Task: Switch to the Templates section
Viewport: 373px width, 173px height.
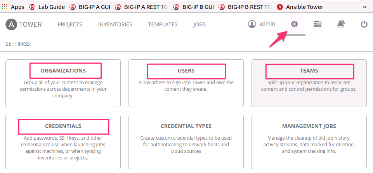Action: point(163,24)
